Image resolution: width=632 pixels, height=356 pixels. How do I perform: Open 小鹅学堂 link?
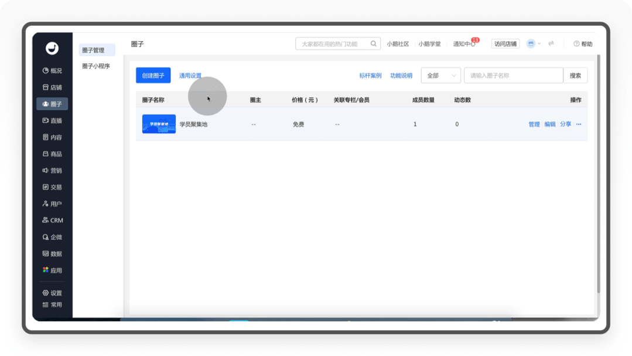[x=430, y=44]
